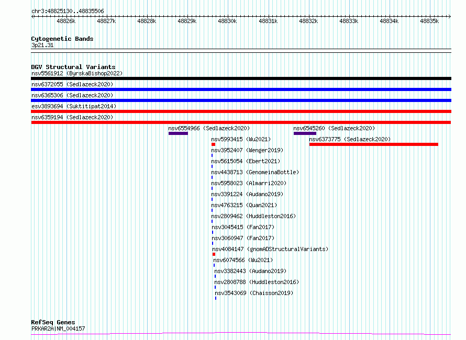Open variant nsv6359194 (Sedlazeck2020)

point(72,117)
